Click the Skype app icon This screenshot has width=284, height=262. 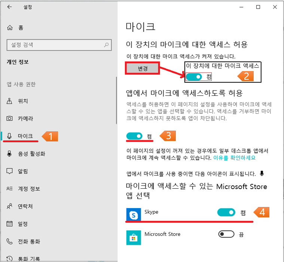click(x=134, y=214)
